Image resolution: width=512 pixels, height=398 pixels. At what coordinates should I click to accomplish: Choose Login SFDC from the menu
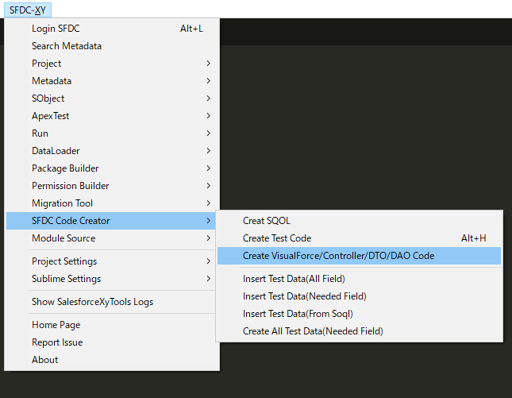click(x=111, y=29)
